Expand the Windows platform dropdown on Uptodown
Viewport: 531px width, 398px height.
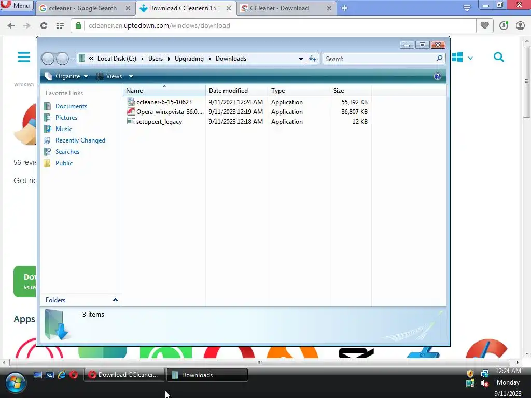tap(470, 58)
